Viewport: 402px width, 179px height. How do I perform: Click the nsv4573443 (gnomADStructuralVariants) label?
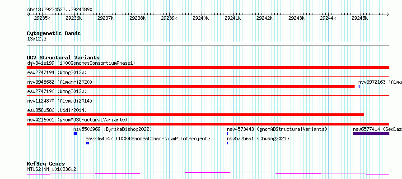tap(277, 129)
